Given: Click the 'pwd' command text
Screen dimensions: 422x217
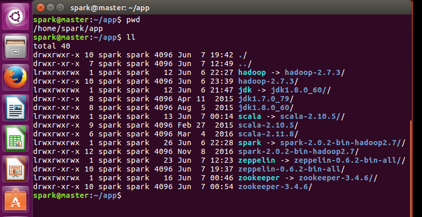Looking at the screenshot, I should click(x=133, y=20).
